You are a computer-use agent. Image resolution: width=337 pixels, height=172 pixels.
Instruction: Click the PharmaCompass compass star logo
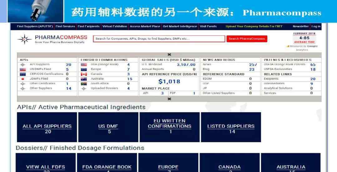[x=25, y=39]
